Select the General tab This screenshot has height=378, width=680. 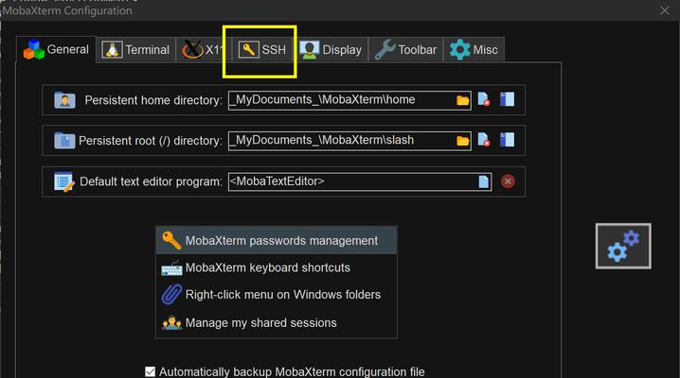[x=56, y=49]
